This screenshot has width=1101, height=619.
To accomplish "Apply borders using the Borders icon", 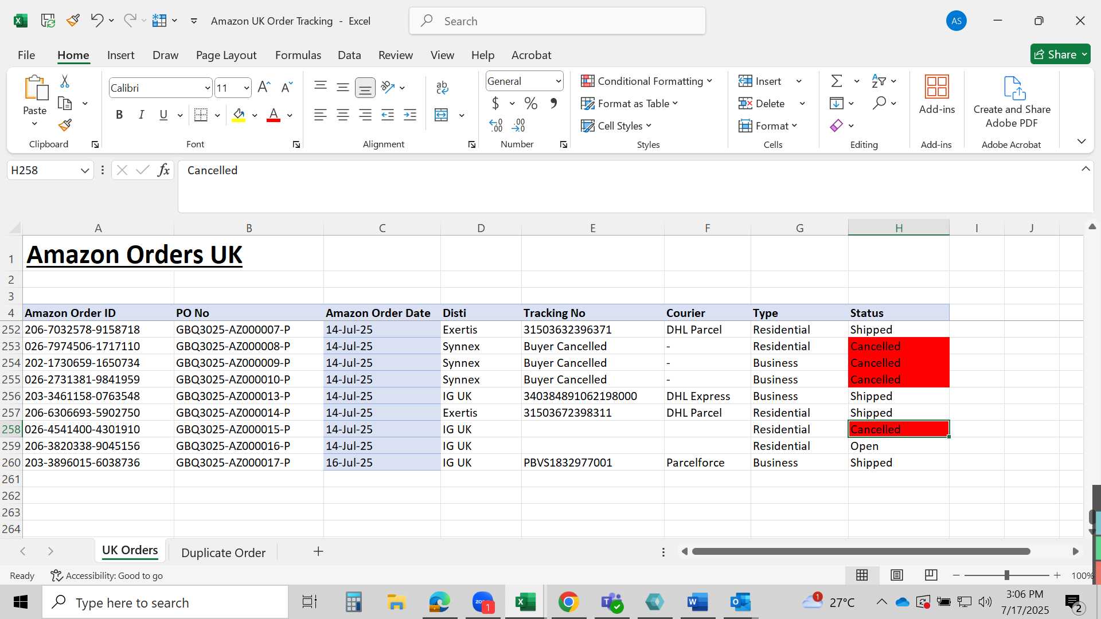I will pos(201,115).
